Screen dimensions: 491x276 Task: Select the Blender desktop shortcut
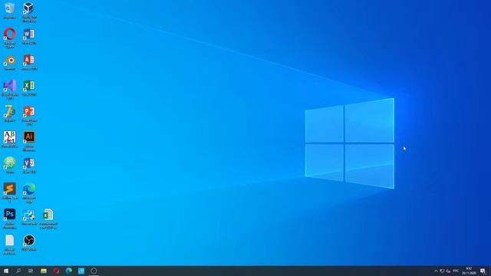coord(10,62)
